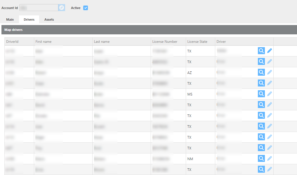Sort by the DriverId column header
Screen dimensions: 297x175
click(12, 42)
